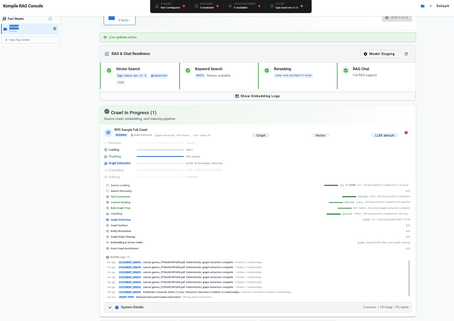The height and width of the screenshot is (321, 454).
Task: Show Embedding Logs
Action: point(258,96)
